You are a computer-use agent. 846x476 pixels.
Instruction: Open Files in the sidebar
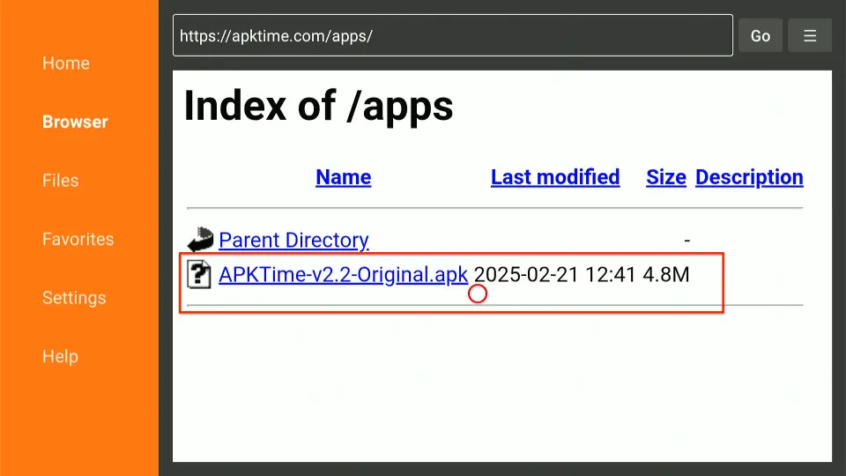tap(61, 180)
